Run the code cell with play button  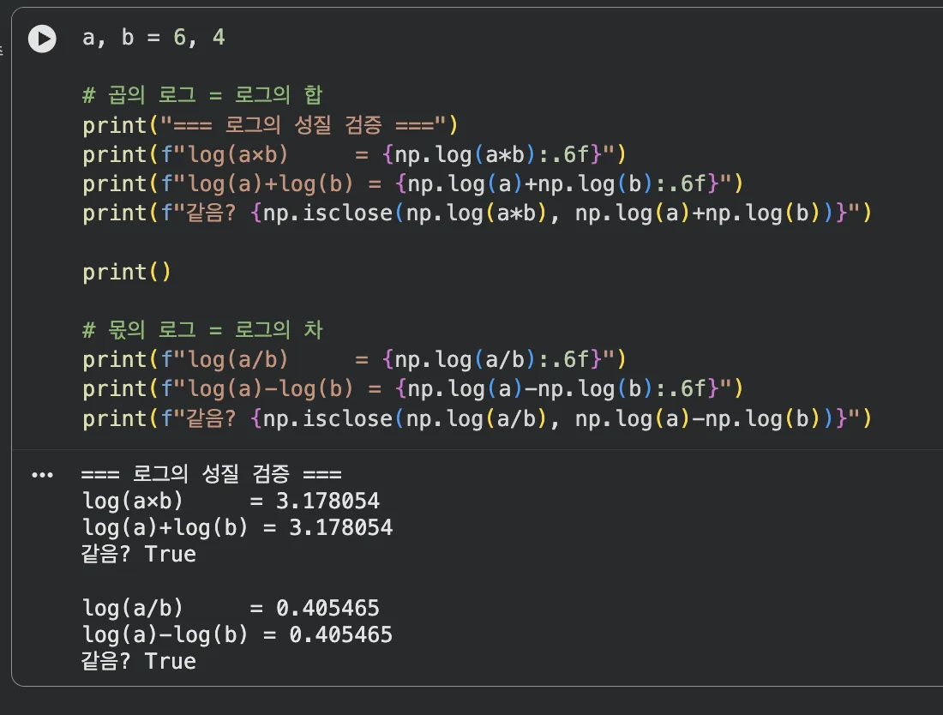point(42,39)
